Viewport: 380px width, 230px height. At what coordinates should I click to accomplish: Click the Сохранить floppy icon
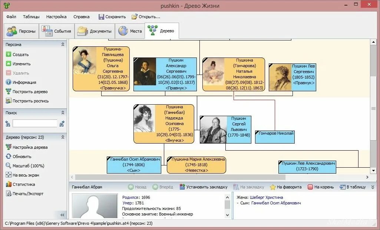pos(101,17)
